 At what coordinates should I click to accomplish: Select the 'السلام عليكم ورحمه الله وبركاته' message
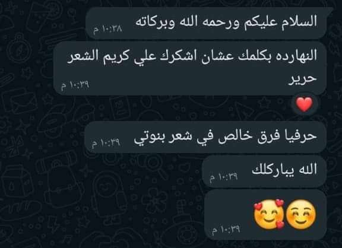tap(210, 23)
